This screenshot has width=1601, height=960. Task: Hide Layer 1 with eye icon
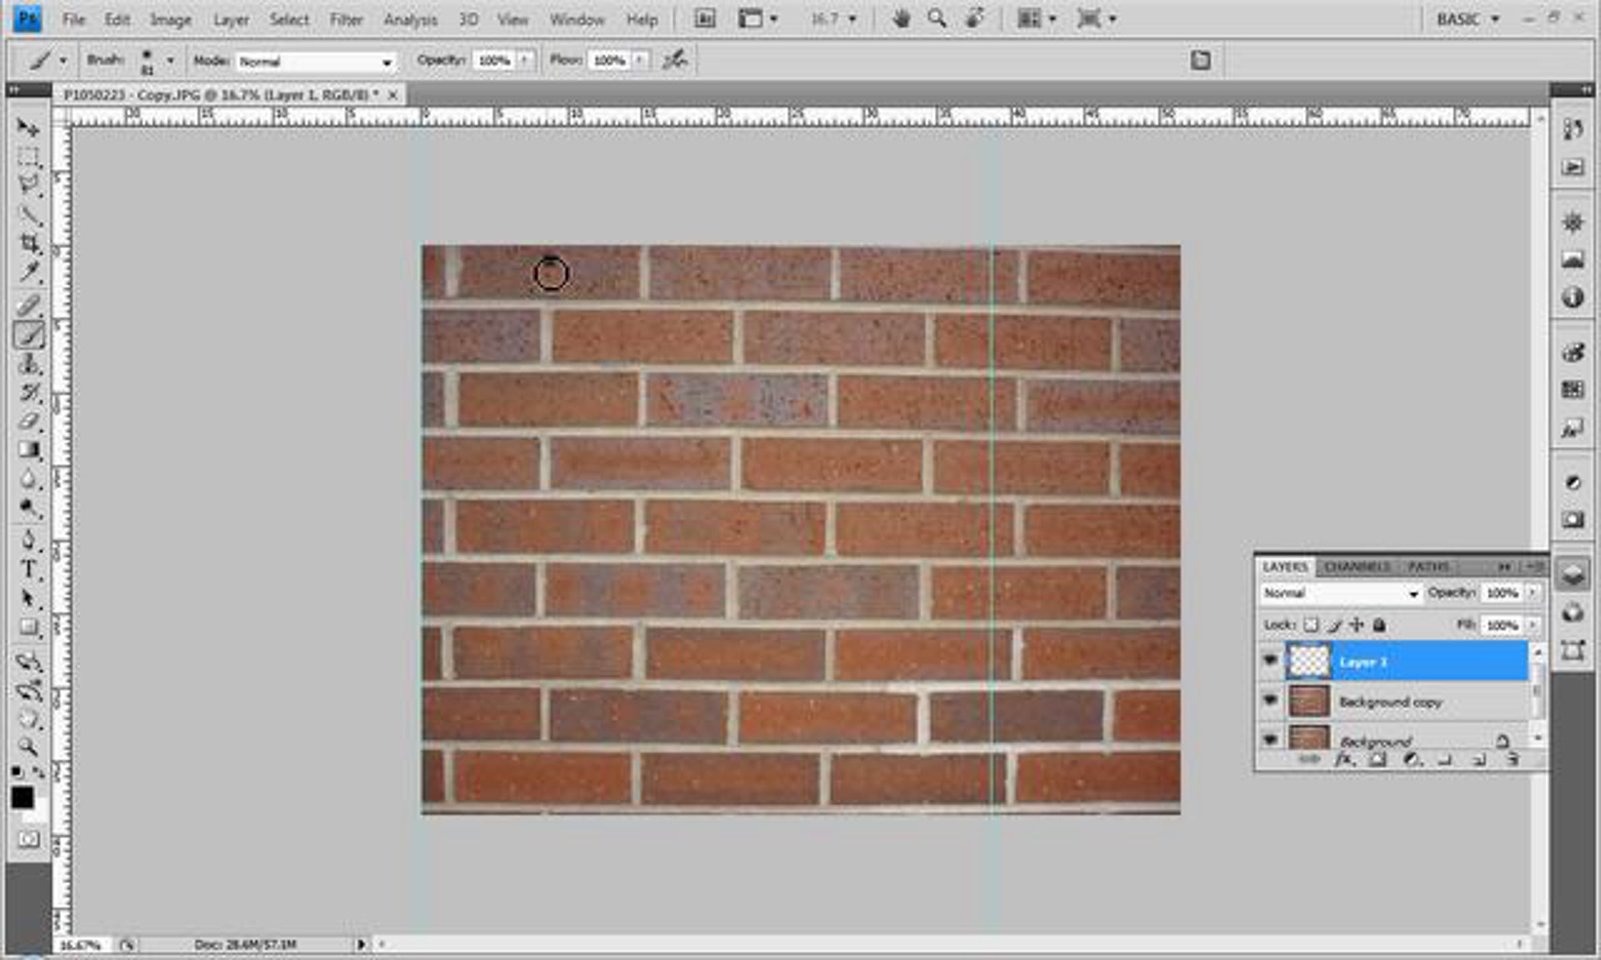coord(1269,660)
